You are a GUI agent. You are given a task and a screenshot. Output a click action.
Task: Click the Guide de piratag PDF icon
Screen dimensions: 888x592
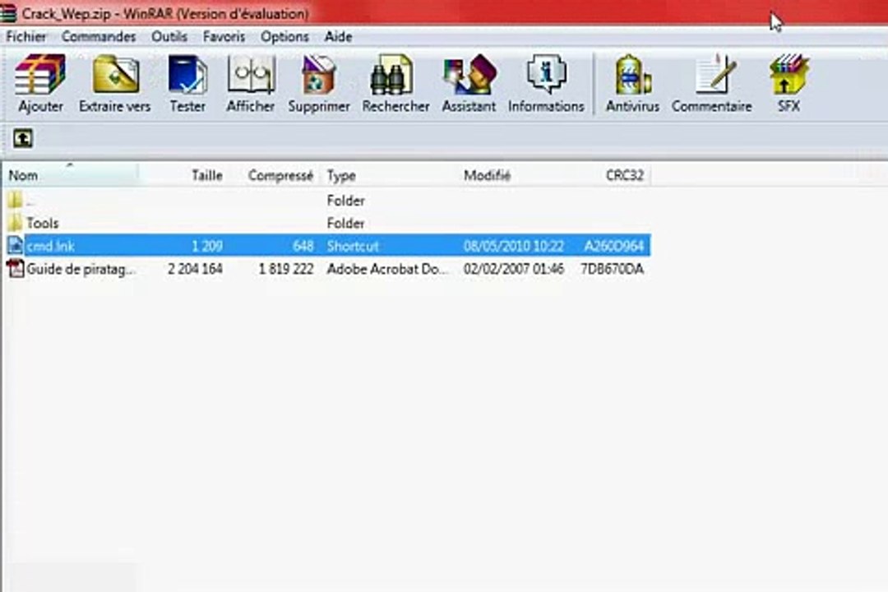(x=16, y=269)
